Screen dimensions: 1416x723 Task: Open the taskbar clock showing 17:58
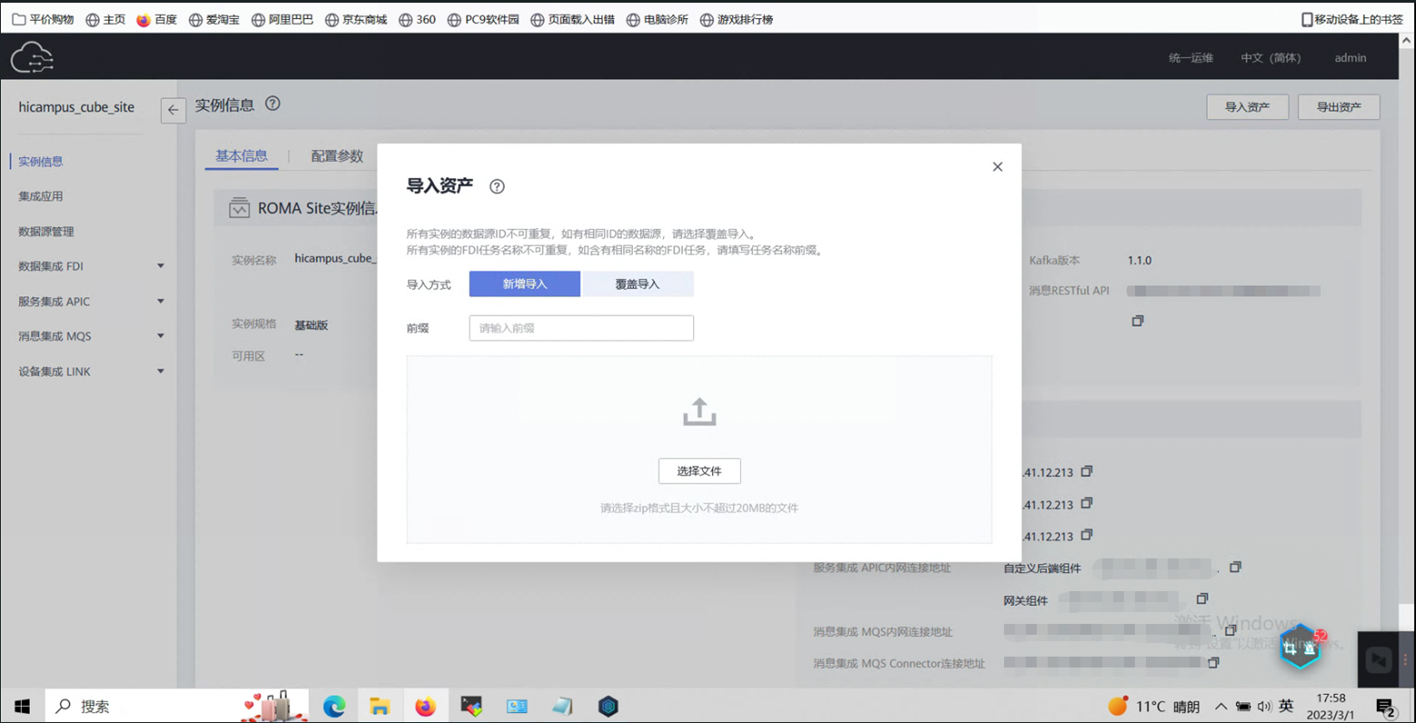click(1331, 707)
